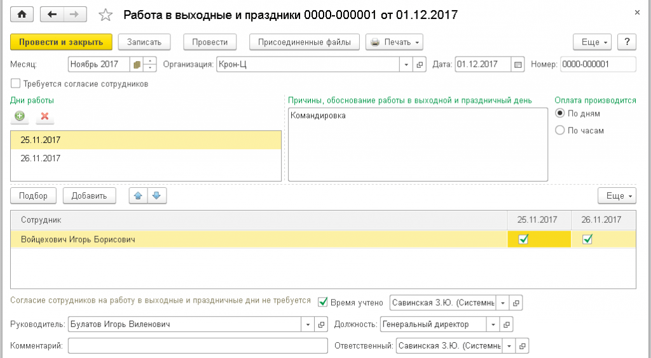651x358 pixels.
Task: Open calendar picker for Дата field
Action: coord(517,64)
